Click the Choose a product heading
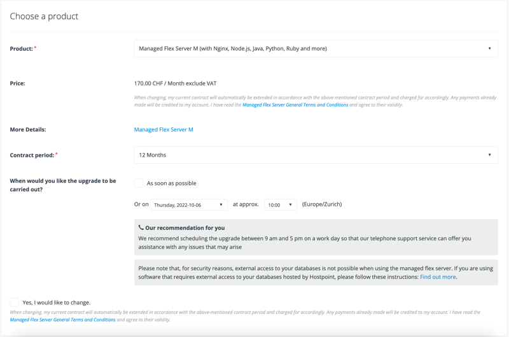Screen dimensions: 509x337 [44, 17]
